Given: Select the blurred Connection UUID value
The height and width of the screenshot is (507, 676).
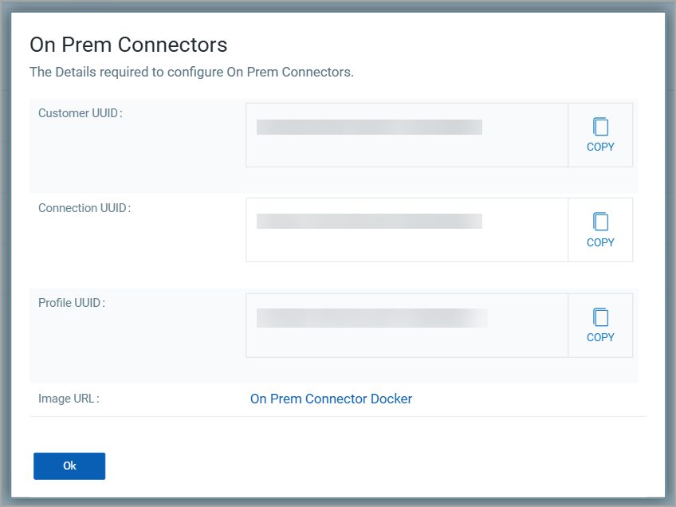Looking at the screenshot, I should pos(369,222).
